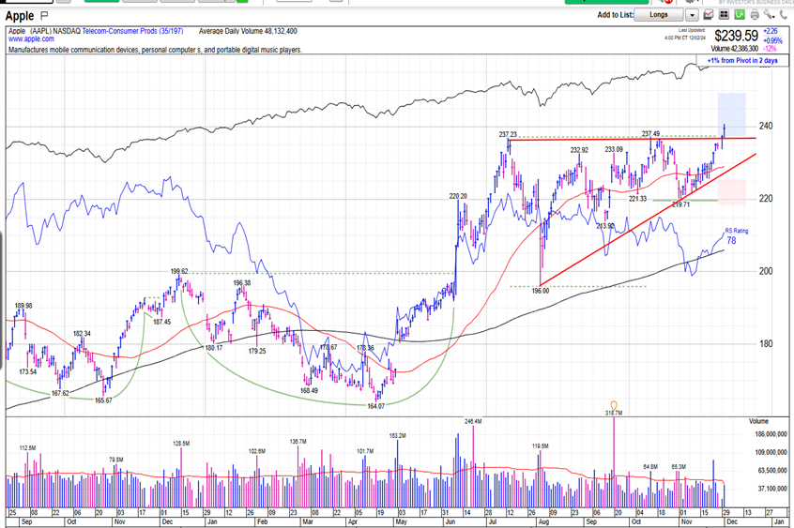
Task: Click the blue buy zone shaded box
Action: (x=732, y=111)
